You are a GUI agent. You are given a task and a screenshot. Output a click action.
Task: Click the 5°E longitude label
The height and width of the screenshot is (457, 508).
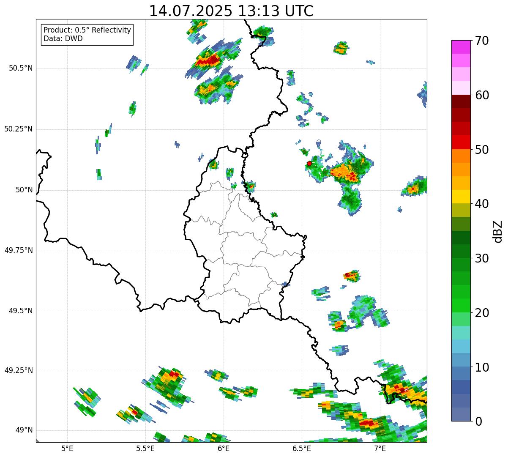[67, 449]
